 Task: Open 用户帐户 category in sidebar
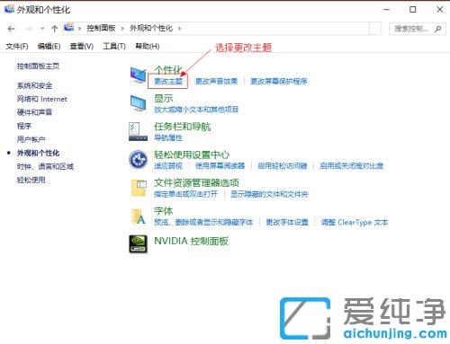[31, 139]
